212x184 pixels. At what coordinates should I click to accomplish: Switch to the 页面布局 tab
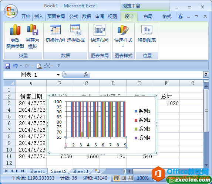point(56,17)
